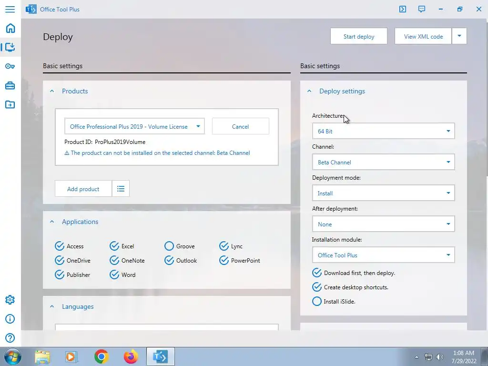This screenshot has height=366, width=488.
Task: Cancel the product selection
Action: pyautogui.click(x=240, y=126)
